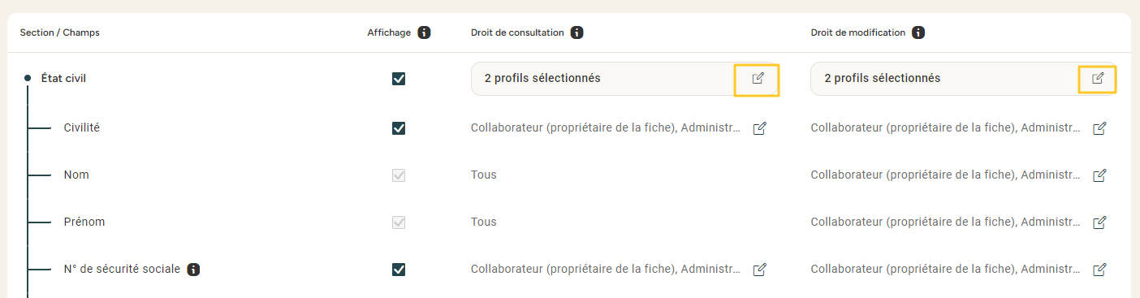1140x298 pixels.
Task: Edit modification rights for État civil section
Action: (x=1098, y=79)
